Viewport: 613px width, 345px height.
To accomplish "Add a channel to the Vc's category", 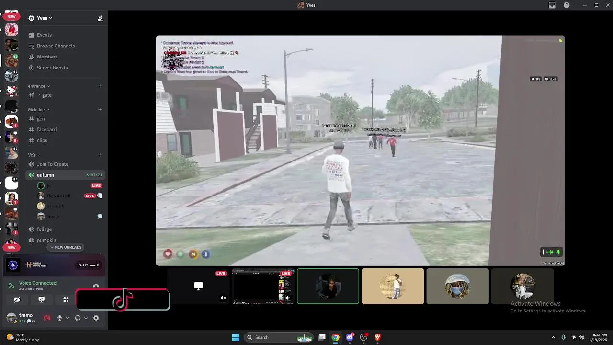I will [x=100, y=155].
